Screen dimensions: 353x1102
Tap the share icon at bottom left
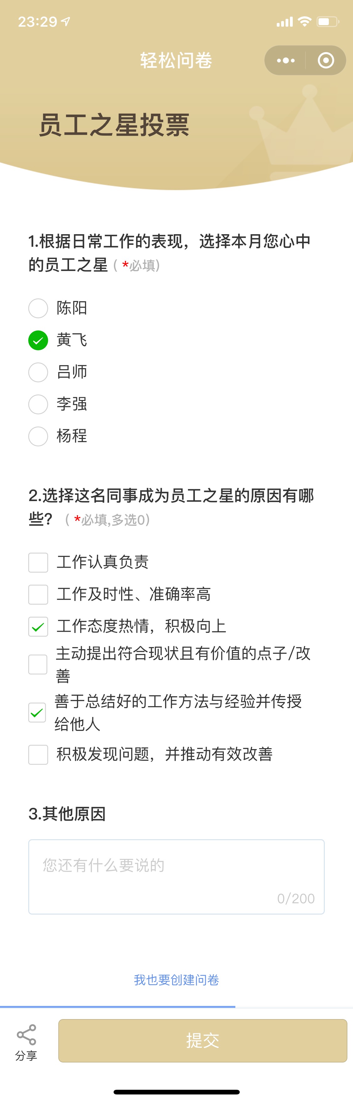[x=26, y=1042]
